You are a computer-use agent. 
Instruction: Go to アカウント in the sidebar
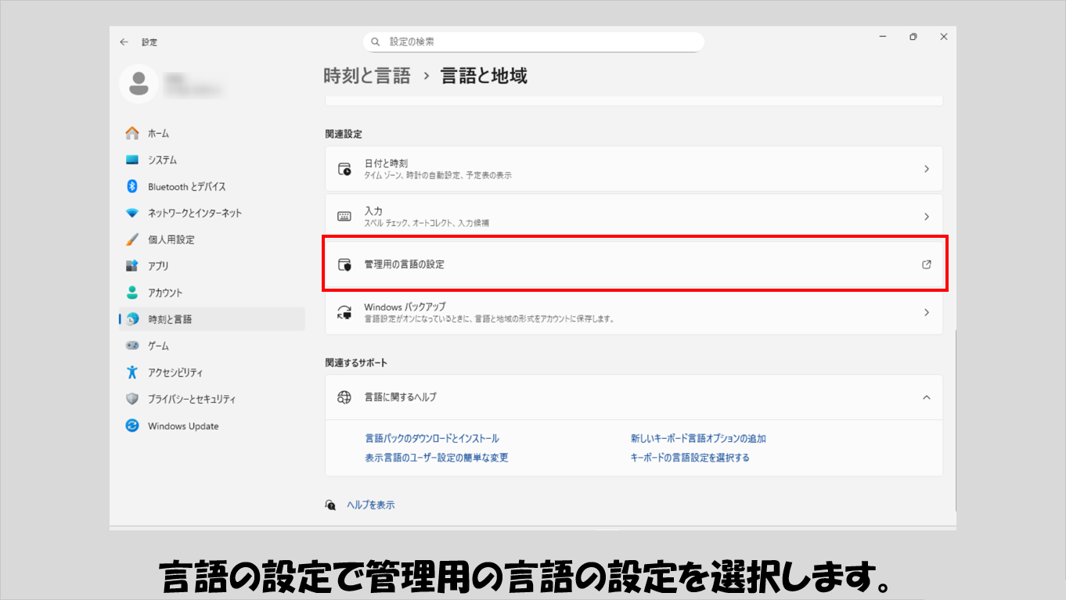pyautogui.click(x=165, y=293)
